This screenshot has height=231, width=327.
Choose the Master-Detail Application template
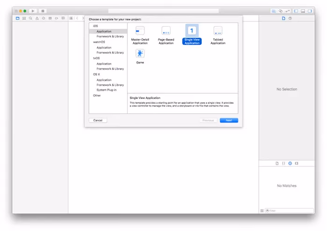[x=140, y=35]
